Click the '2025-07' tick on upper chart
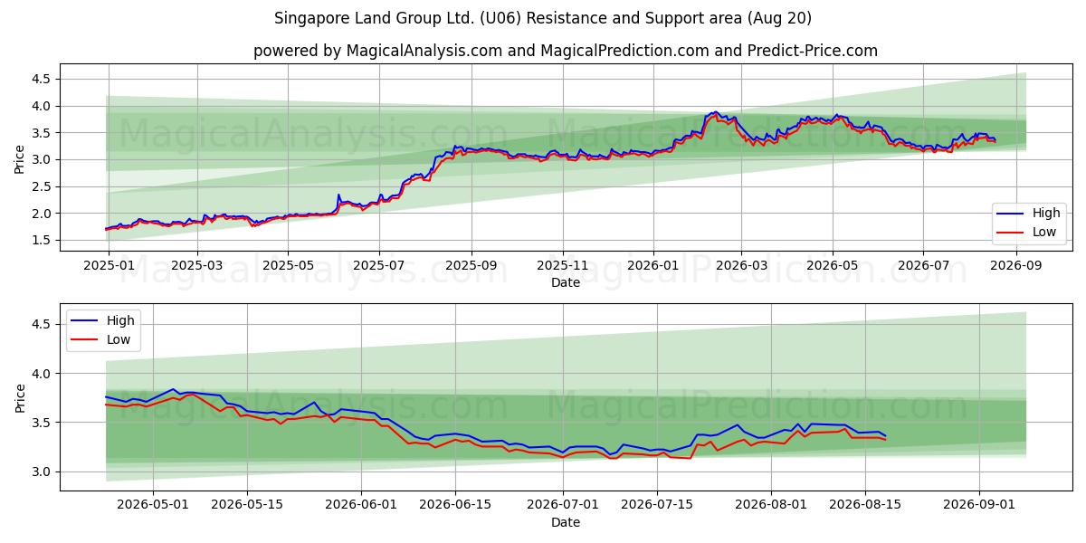 [x=378, y=266]
